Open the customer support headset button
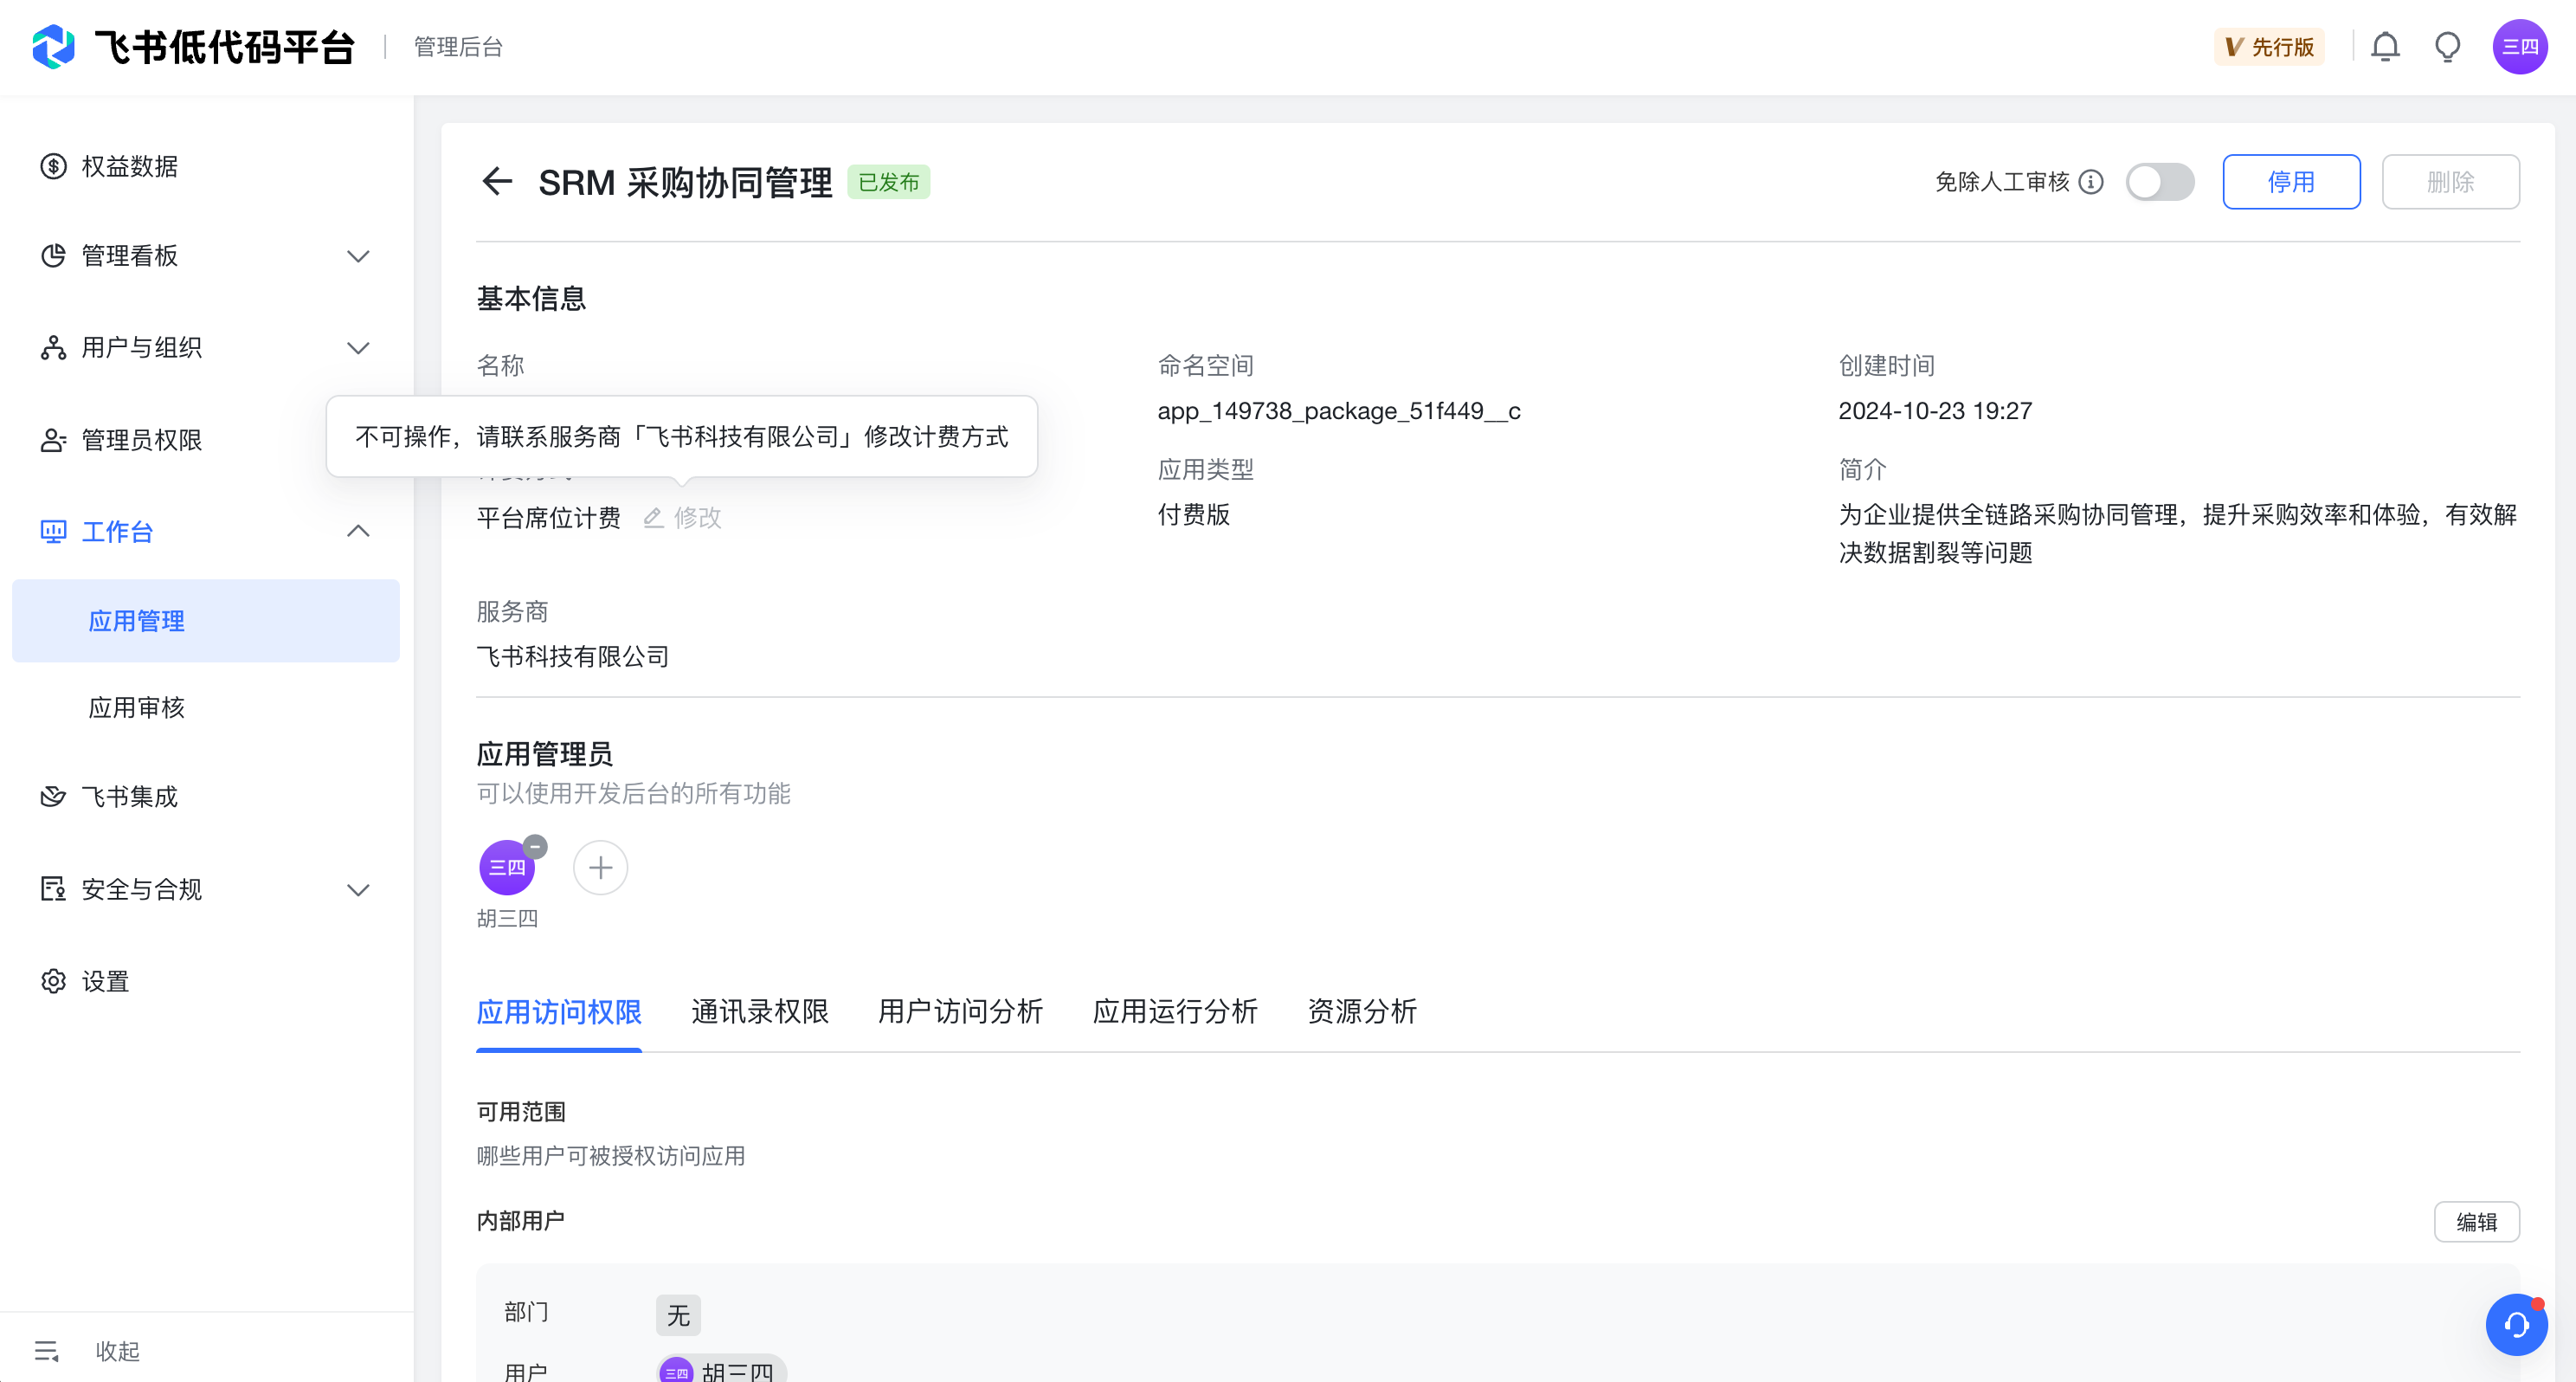This screenshot has height=1382, width=2576. (x=2516, y=1325)
